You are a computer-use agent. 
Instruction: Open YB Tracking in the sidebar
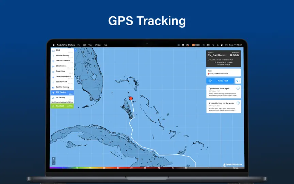(62, 98)
